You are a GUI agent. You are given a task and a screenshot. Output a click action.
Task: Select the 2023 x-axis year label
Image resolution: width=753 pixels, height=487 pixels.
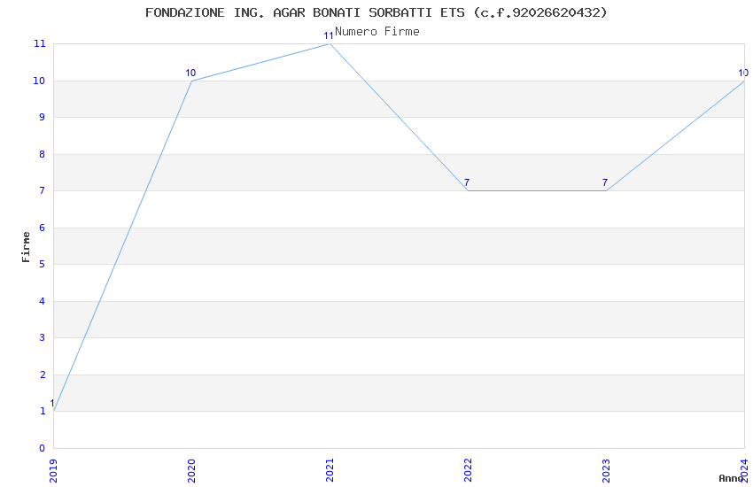coord(606,471)
